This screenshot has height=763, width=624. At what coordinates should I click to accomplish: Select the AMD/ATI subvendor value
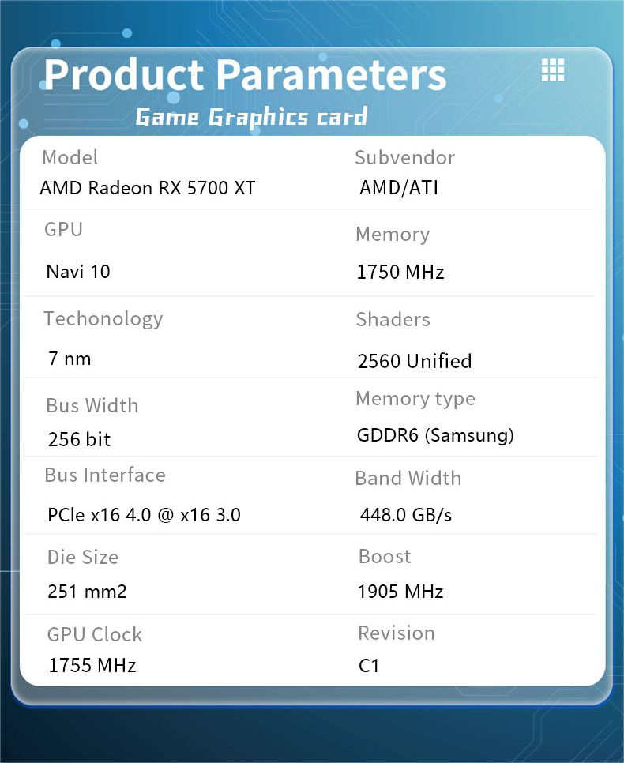coord(399,187)
